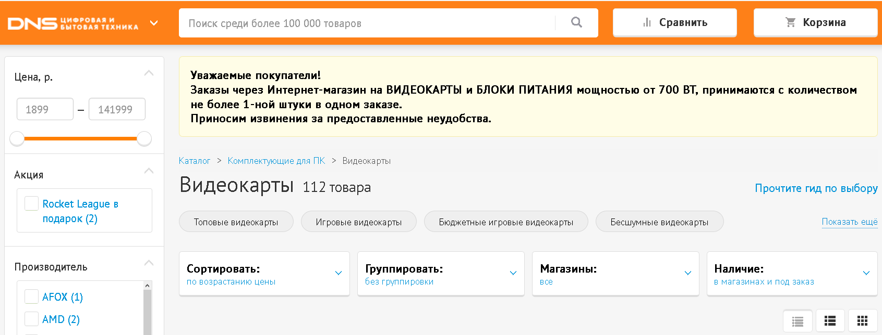Open the Корзина shopping cart
This screenshot has height=335, width=882.
click(815, 22)
